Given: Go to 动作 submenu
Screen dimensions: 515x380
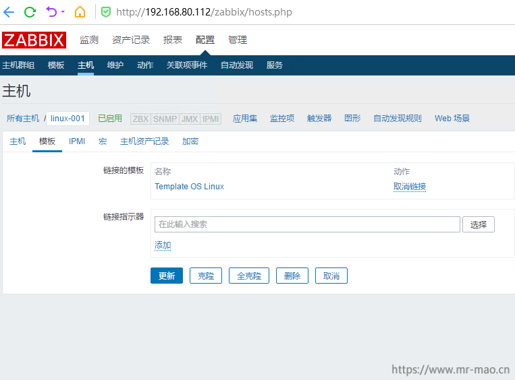Looking at the screenshot, I should 145,65.
